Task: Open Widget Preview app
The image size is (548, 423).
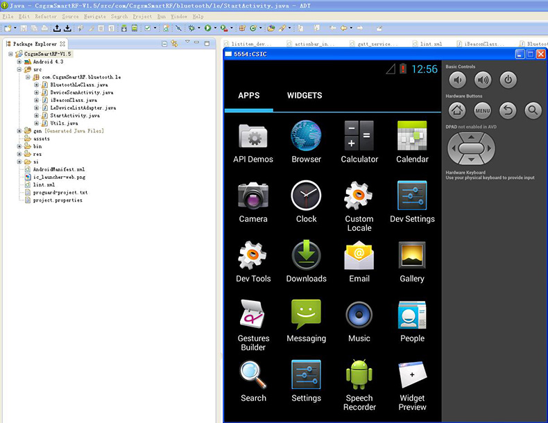Action: click(x=412, y=386)
